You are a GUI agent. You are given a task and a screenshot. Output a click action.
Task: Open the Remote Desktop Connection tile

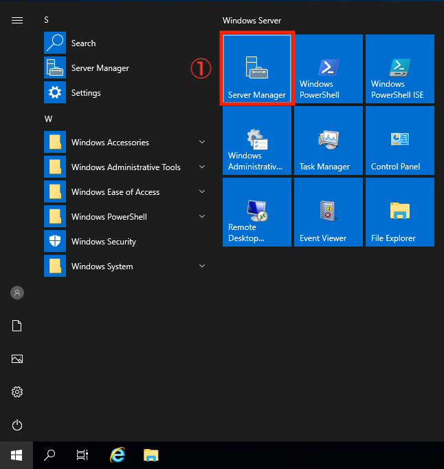257,212
